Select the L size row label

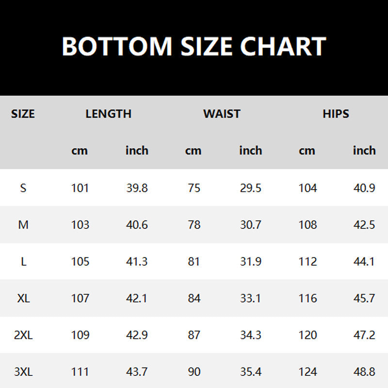[x=23, y=261]
